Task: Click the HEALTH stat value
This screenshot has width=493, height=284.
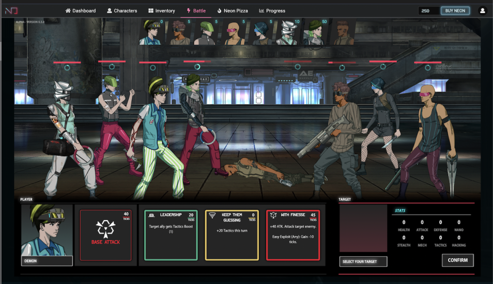Action: 404,222
